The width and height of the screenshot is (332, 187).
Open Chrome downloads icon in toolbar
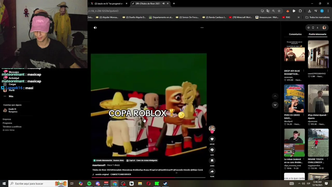[309, 11]
